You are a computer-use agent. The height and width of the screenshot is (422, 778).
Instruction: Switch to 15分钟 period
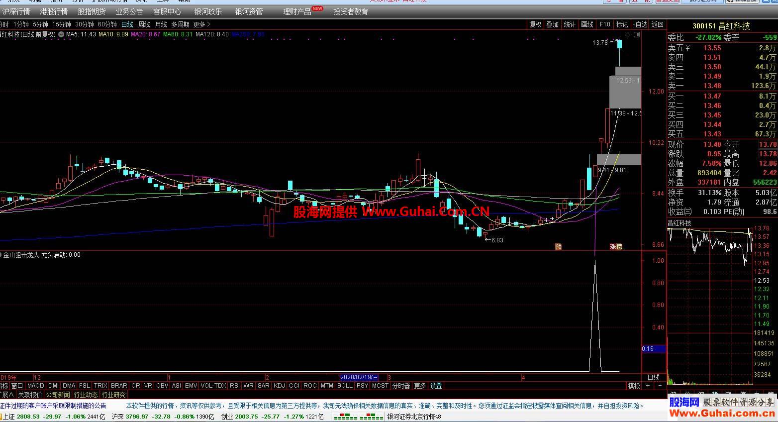(62, 24)
